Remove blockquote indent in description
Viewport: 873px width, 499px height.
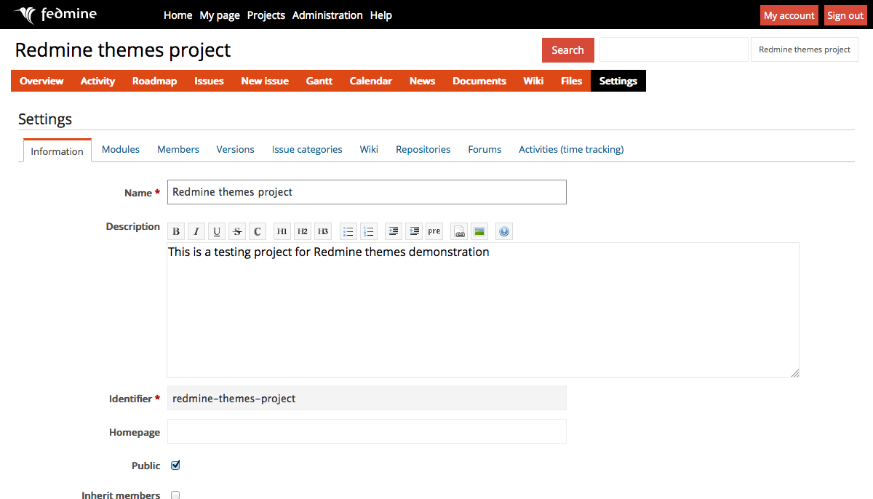coord(414,231)
